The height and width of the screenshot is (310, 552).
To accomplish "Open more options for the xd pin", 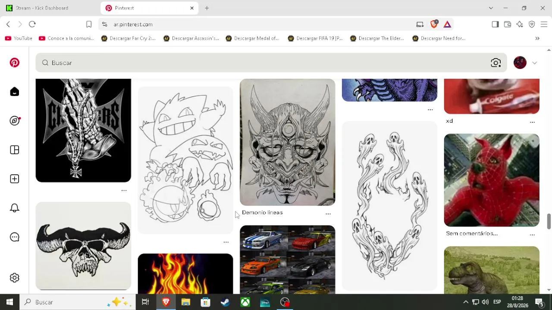I will point(532,122).
